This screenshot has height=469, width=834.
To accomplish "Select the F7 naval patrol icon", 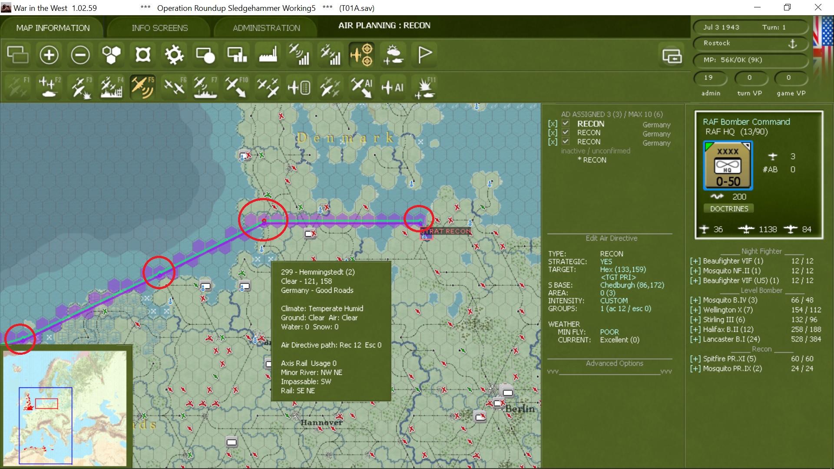I will pos(205,87).
